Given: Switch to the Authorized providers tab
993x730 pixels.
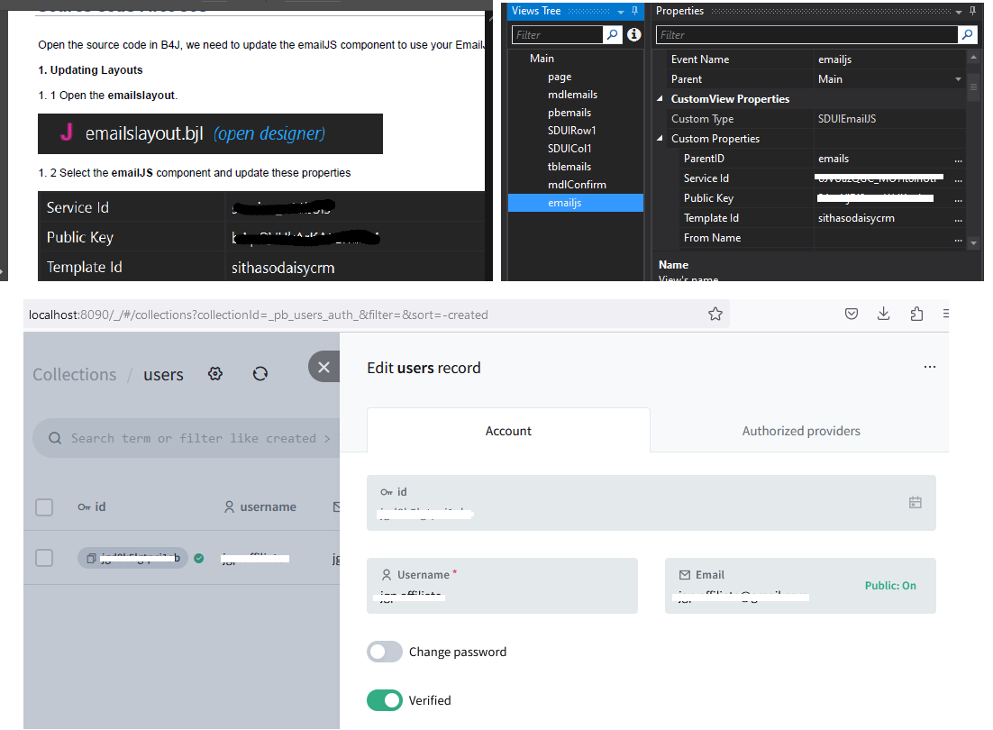Looking at the screenshot, I should (x=801, y=431).
